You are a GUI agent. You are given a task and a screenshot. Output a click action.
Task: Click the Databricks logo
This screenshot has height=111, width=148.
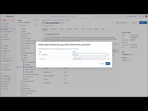click(9, 16)
